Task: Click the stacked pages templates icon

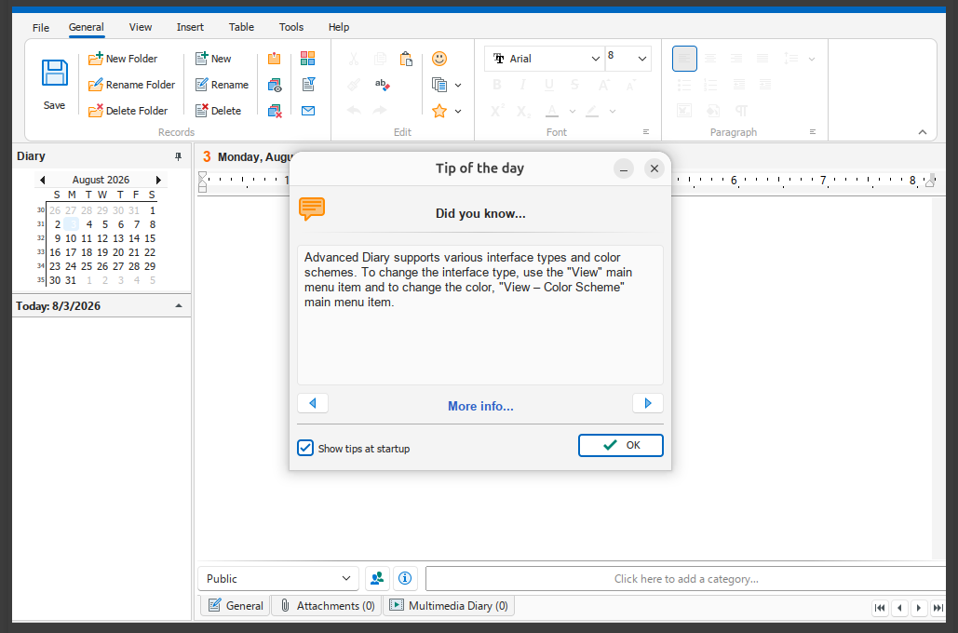Action: (x=439, y=85)
